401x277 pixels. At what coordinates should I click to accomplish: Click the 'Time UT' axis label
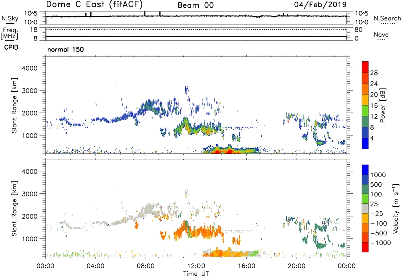pos(196,274)
